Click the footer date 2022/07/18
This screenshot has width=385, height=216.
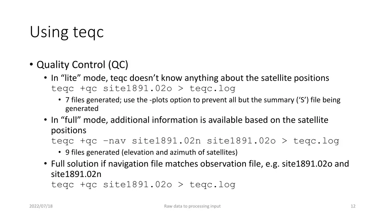[41, 206]
